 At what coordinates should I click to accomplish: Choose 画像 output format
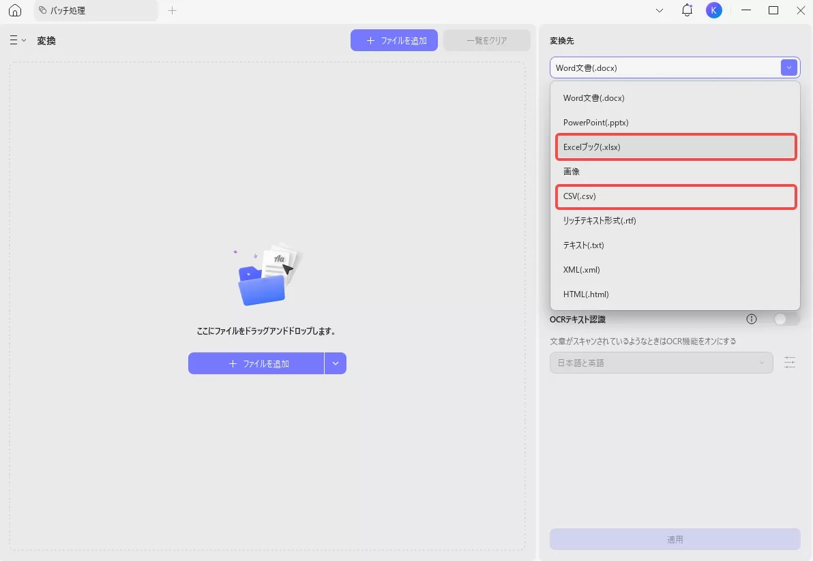[675, 172]
